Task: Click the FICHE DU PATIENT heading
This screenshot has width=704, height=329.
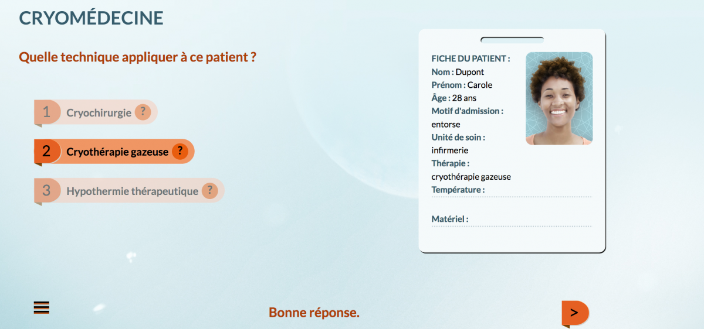Action: [471, 59]
